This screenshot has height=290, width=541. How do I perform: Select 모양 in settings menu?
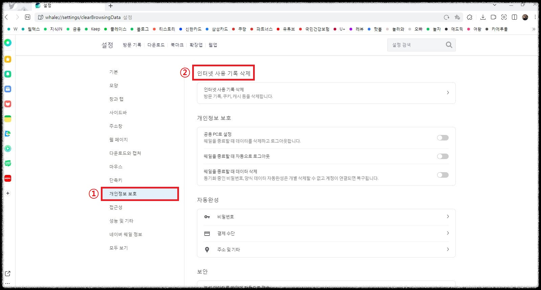114,86
